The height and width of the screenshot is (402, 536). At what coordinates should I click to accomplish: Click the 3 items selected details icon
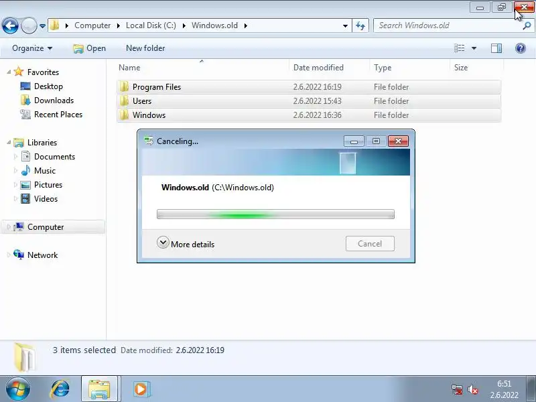coord(25,357)
